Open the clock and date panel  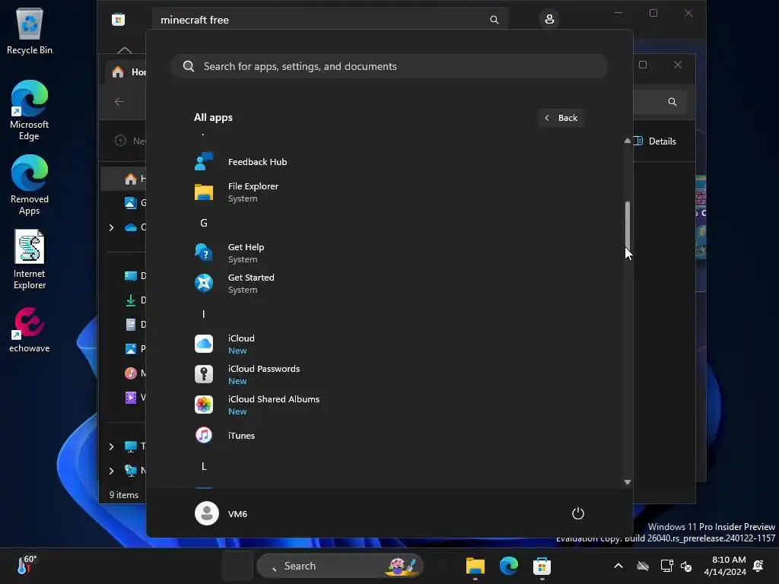725,566
